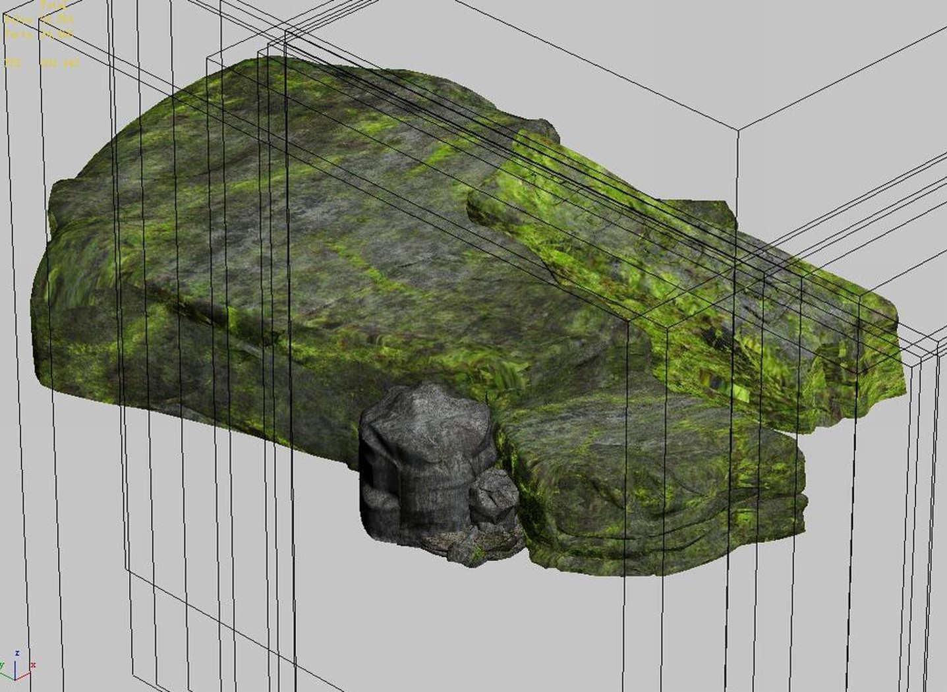Click the yellow viewport statistics readout
Screen dimensions: 947x692
pos(41,34)
